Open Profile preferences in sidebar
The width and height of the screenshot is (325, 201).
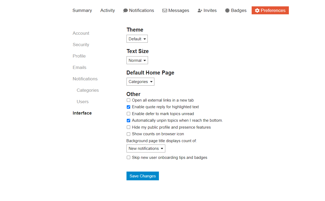point(79,56)
